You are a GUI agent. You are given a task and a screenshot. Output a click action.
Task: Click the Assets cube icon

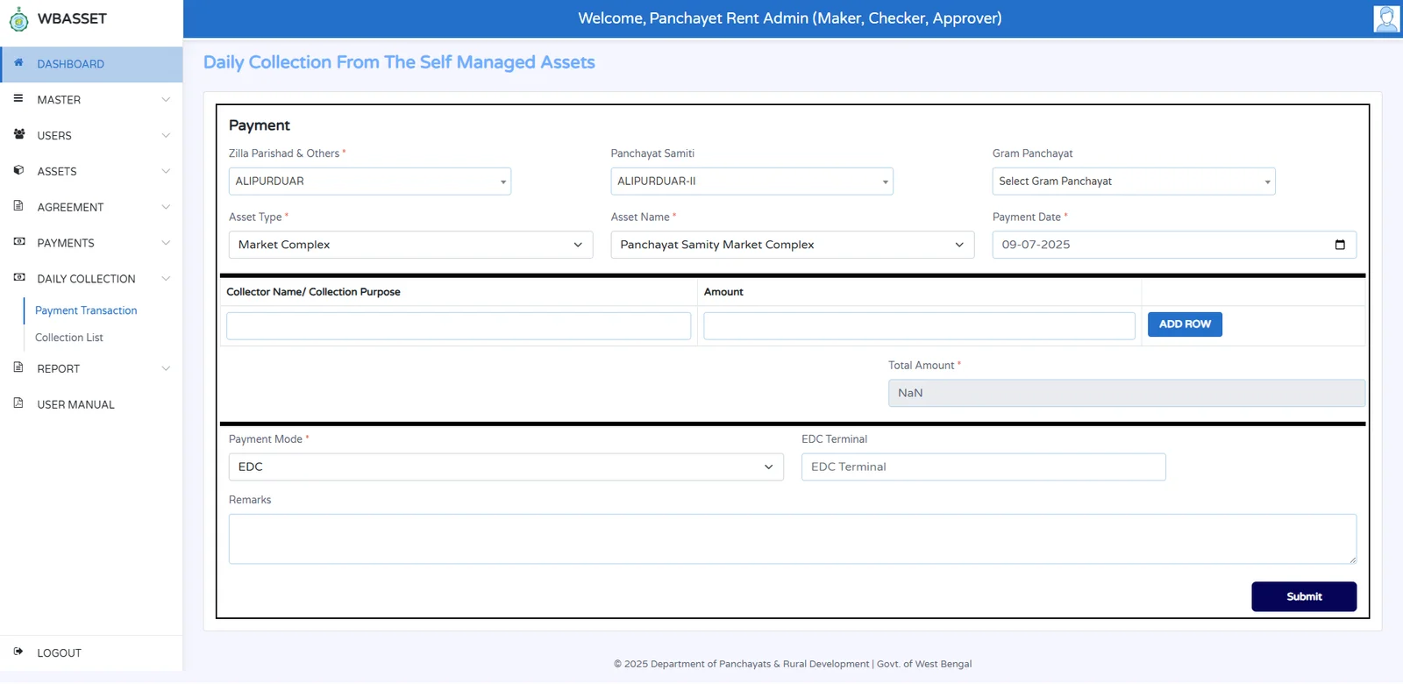click(18, 171)
